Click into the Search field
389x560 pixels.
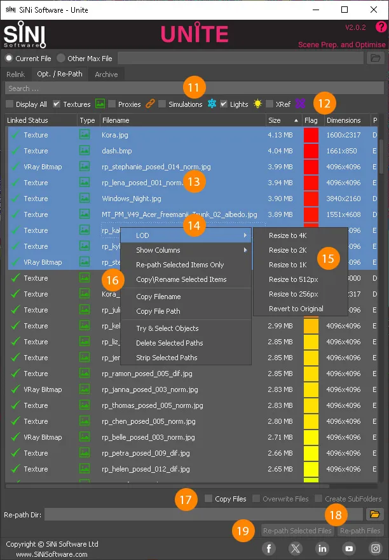tap(194, 88)
